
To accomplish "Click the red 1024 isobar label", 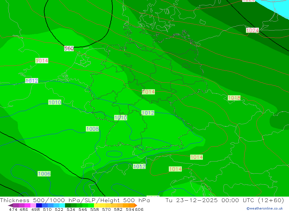I will pyautogui.click(x=252, y=30).
